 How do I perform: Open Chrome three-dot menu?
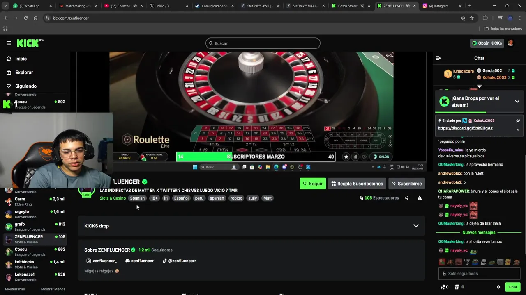(x=519, y=18)
